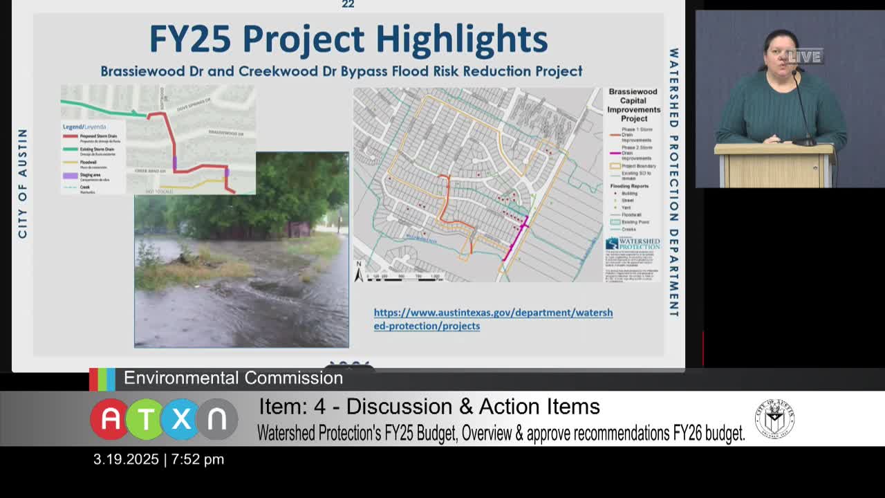The image size is (885, 498).
Task: Click 'Item: 4 - Discussion & Action Items' text
Action: coord(429,407)
